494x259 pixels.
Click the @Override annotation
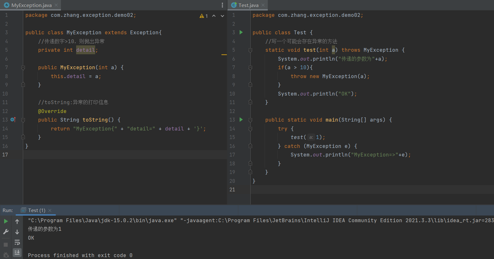click(52, 111)
